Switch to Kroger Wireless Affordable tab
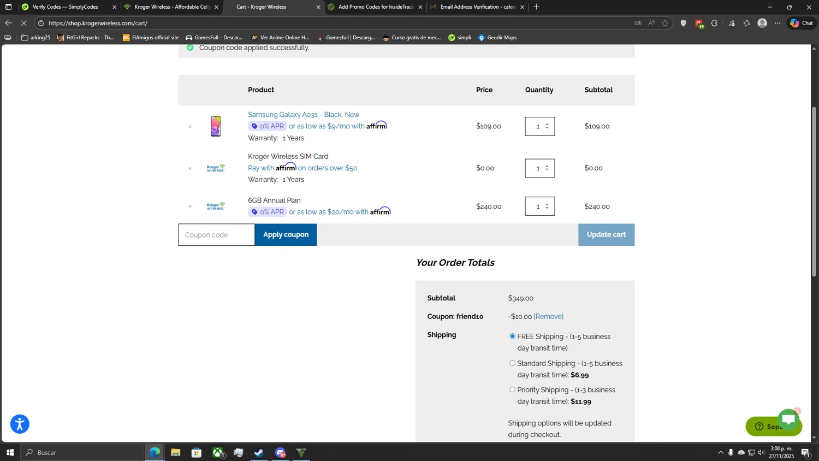The image size is (819, 461). pos(171,7)
